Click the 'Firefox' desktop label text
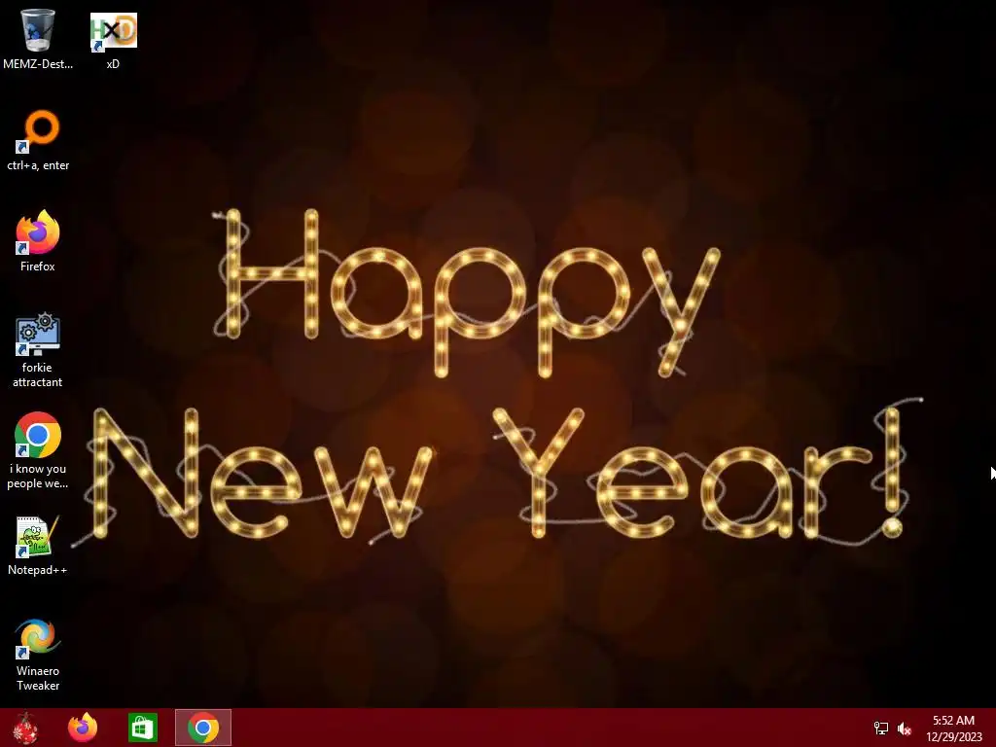This screenshot has width=996, height=747. tap(38, 267)
